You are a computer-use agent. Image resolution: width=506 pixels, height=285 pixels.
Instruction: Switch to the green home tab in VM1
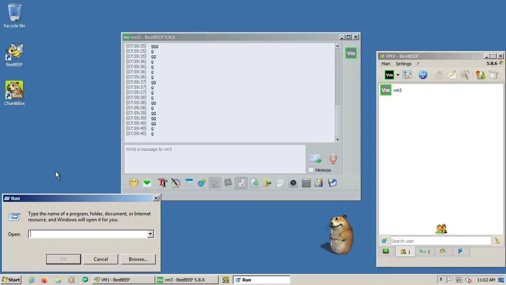coord(386,251)
